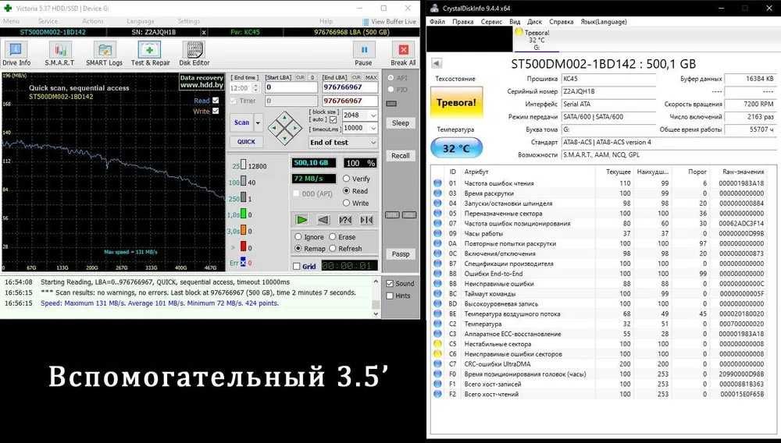Click the Scan button
This screenshot has width=781, height=443.
tap(241, 122)
